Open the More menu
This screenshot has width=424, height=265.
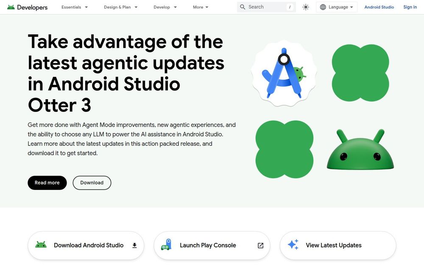pos(201,7)
